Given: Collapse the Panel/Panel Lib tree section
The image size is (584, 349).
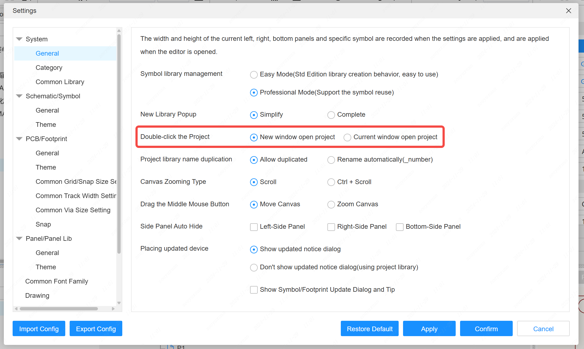Looking at the screenshot, I should pos(19,239).
